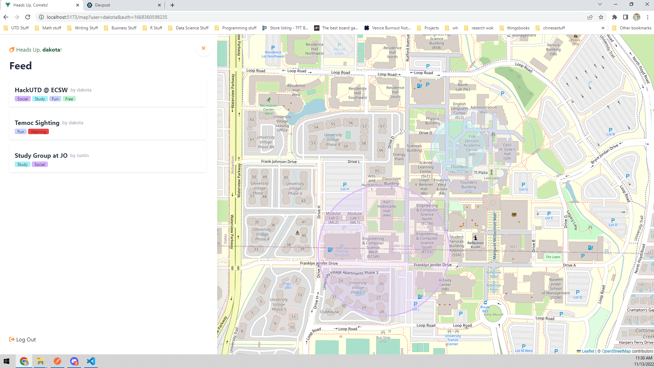This screenshot has width=654, height=368.
Task: Click the Fun tag on HackUTD card
Action: (x=55, y=99)
